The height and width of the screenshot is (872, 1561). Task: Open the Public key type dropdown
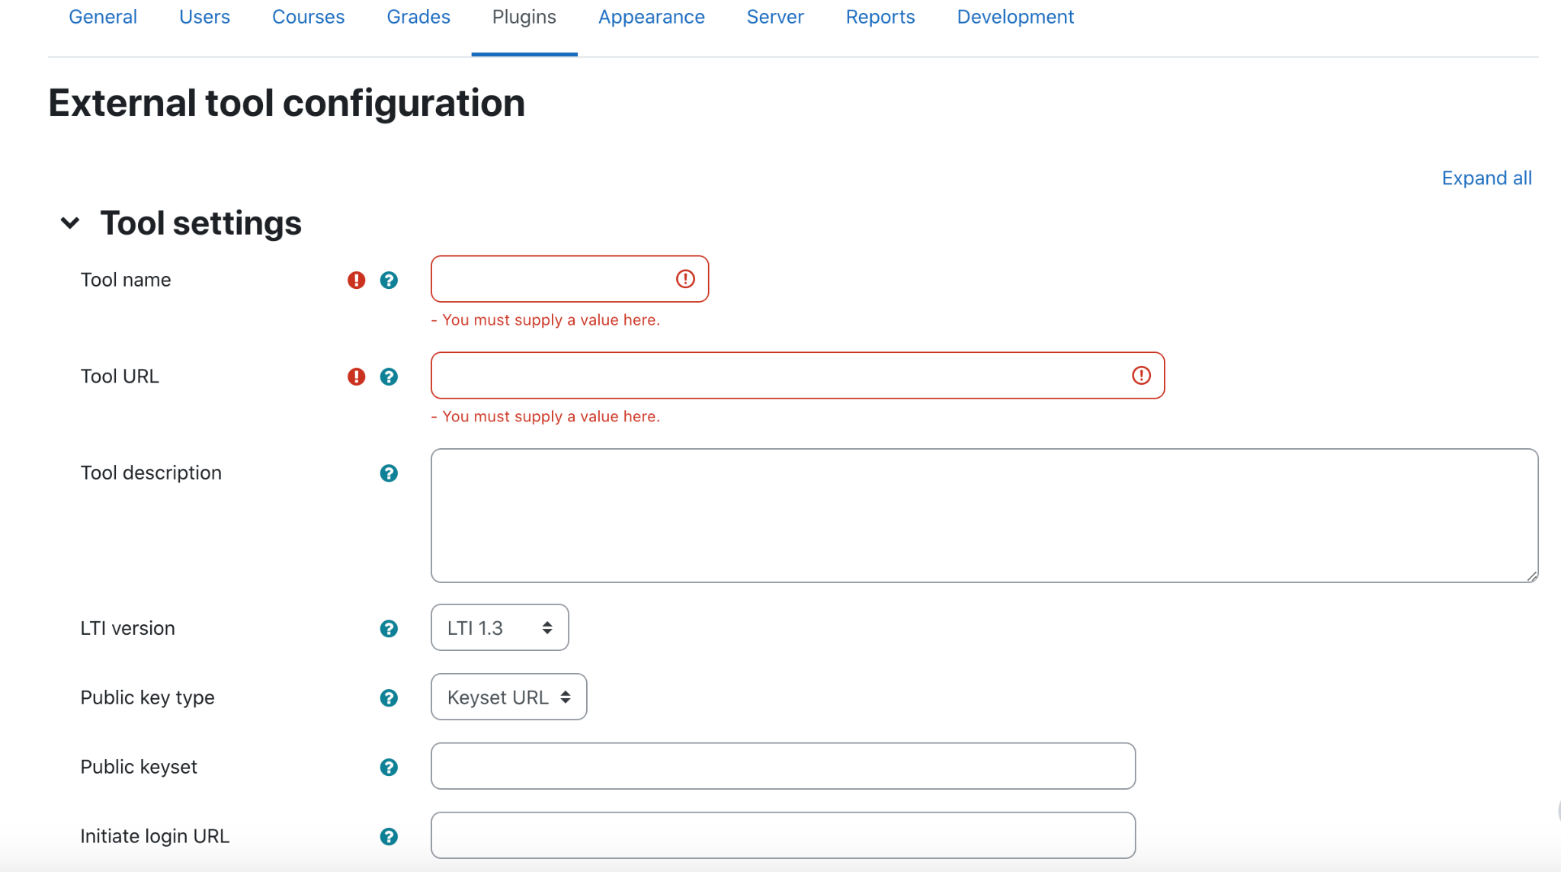pyautogui.click(x=508, y=697)
